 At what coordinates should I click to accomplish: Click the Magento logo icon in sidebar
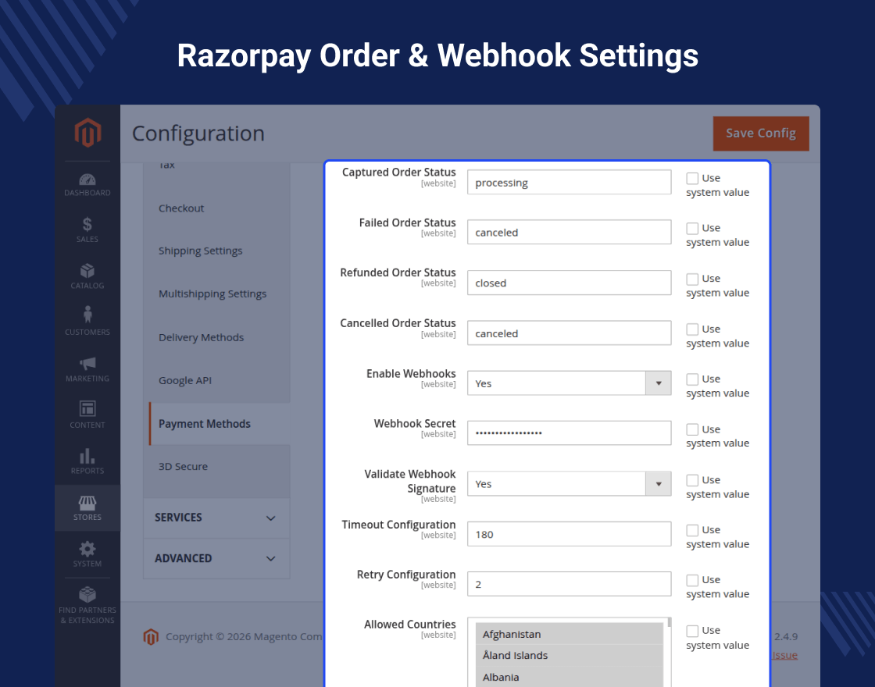point(87,133)
